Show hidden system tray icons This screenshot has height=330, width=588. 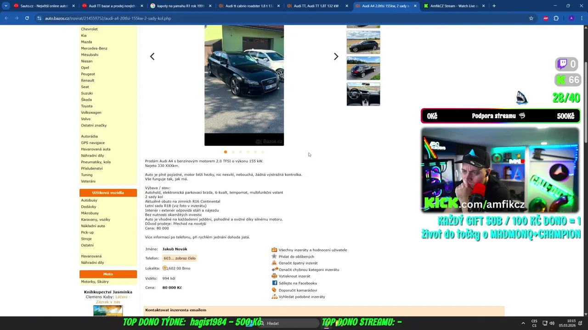point(523,323)
